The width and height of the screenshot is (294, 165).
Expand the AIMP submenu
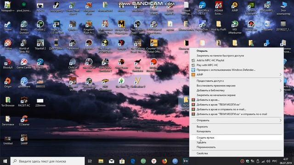click(236, 74)
